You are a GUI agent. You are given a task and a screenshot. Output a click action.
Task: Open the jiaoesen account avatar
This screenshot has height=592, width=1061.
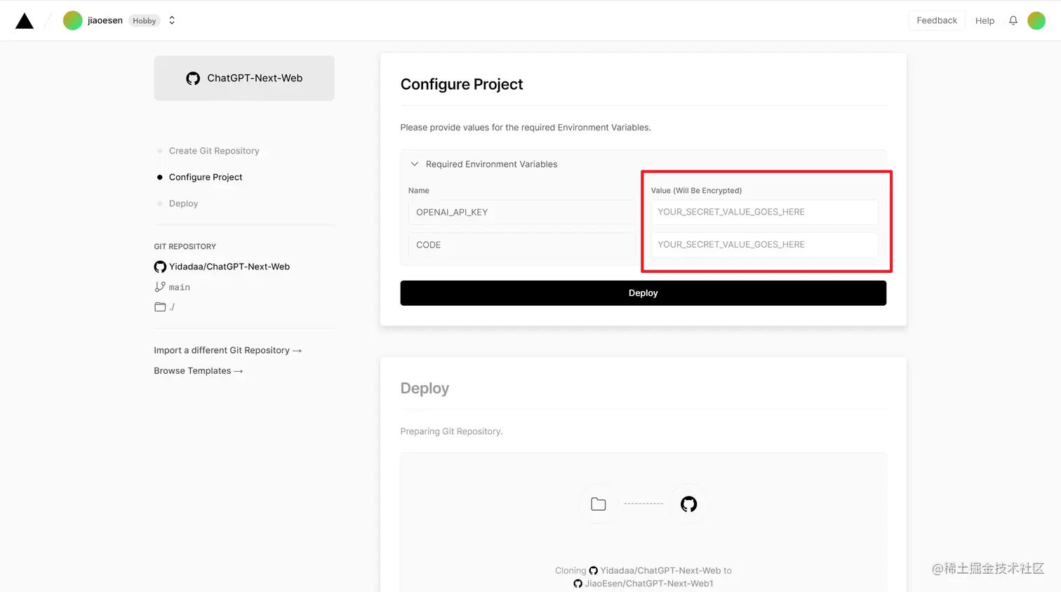pos(72,20)
